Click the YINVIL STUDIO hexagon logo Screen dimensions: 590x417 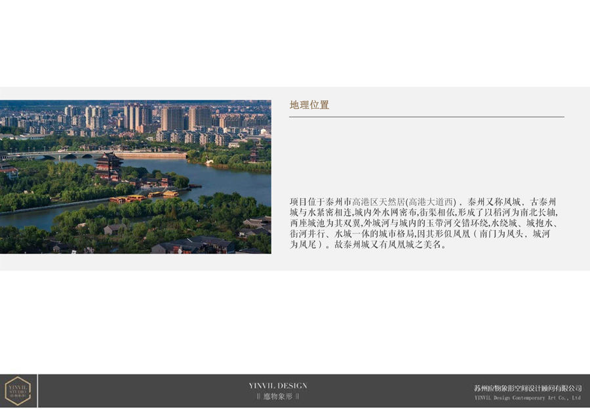click(x=18, y=391)
